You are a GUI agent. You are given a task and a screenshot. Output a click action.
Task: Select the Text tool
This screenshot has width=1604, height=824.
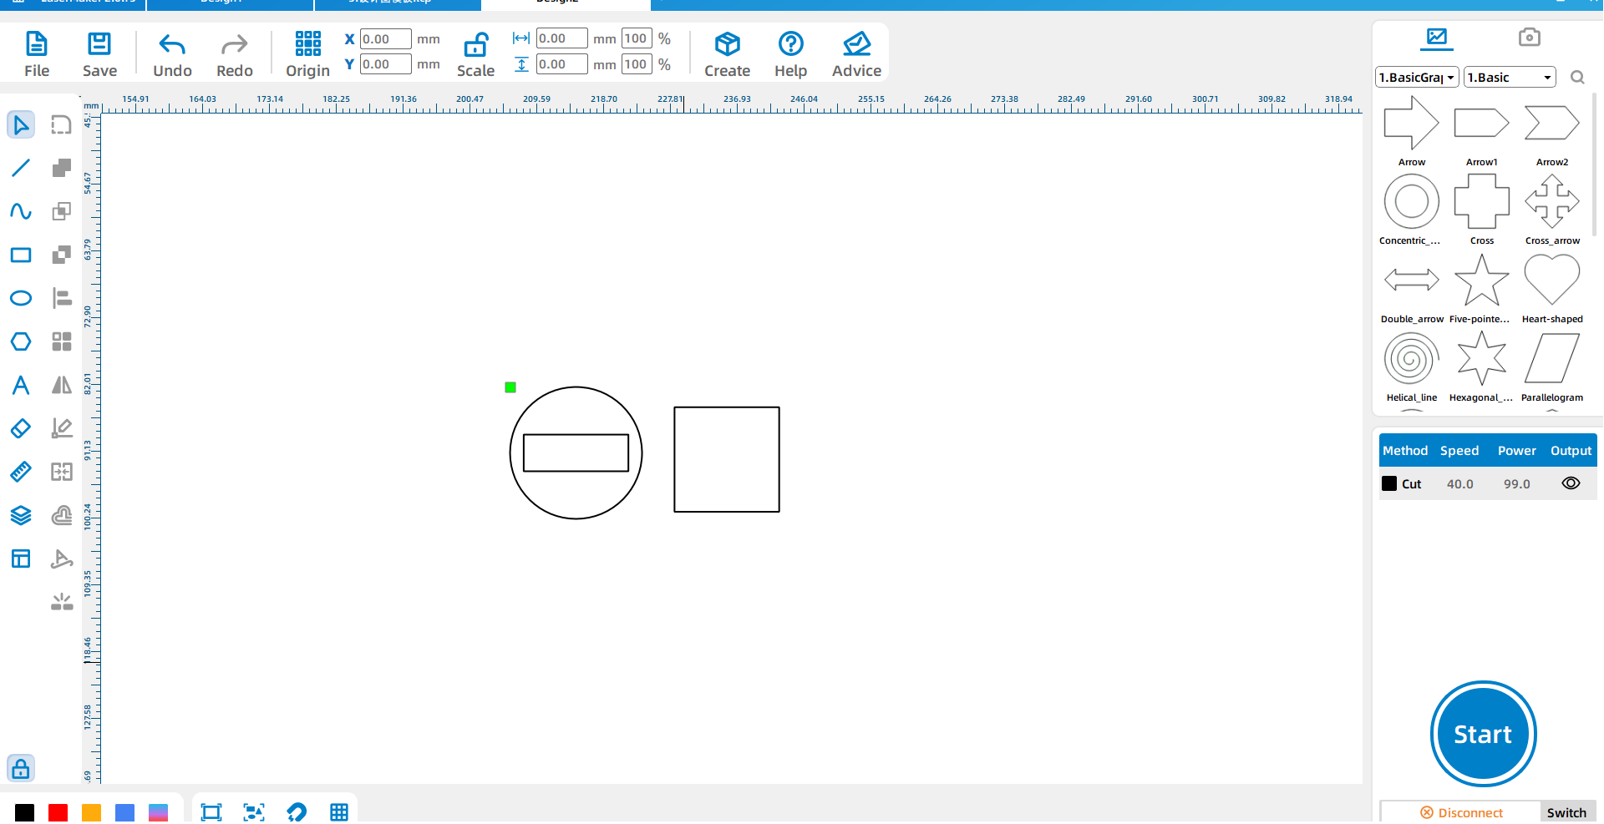pos(21,385)
